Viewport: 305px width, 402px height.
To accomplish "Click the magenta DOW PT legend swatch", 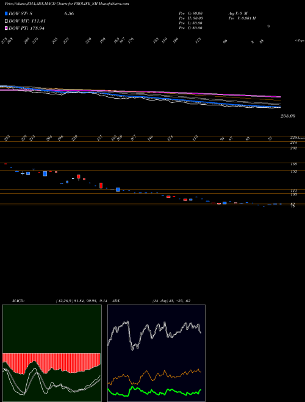I will click(x=6, y=28).
